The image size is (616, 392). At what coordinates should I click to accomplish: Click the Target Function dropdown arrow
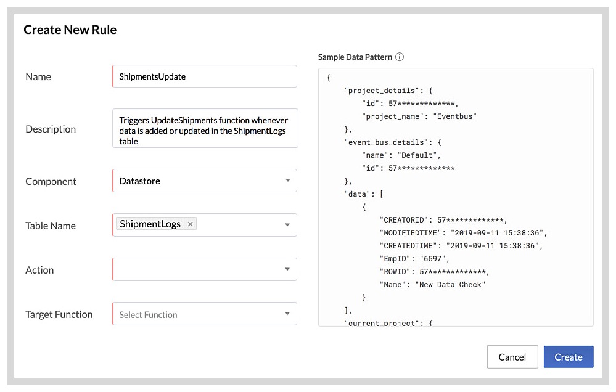[287, 314]
